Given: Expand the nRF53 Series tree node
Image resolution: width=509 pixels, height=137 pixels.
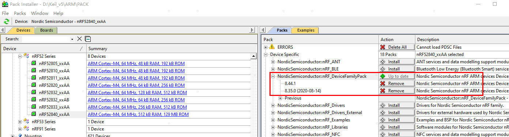Looking at the screenshot, I should pos(20,122).
